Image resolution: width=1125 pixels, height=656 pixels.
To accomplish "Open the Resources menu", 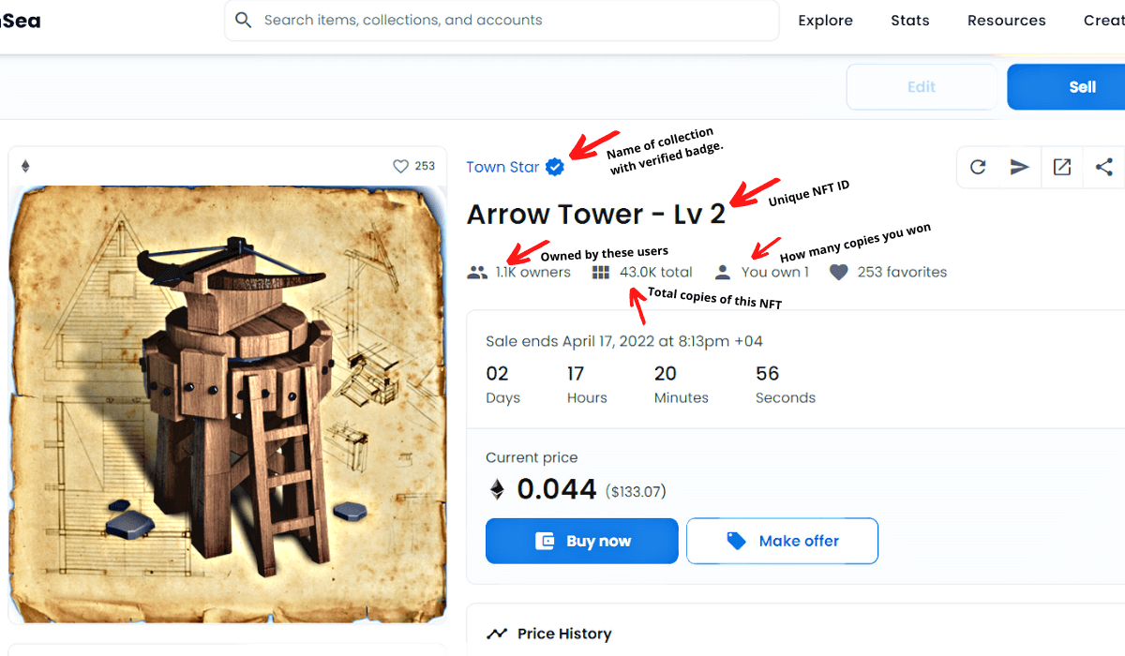I will click(x=1007, y=21).
